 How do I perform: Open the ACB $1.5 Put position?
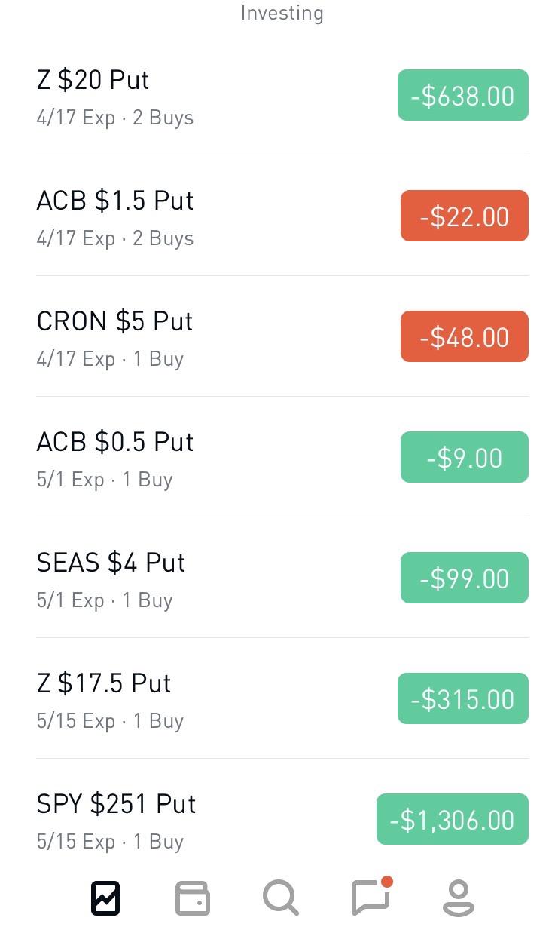coord(115,216)
